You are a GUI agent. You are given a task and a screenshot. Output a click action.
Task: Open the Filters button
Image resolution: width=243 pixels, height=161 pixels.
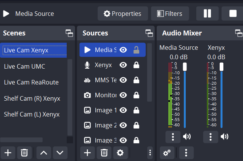click(x=170, y=14)
